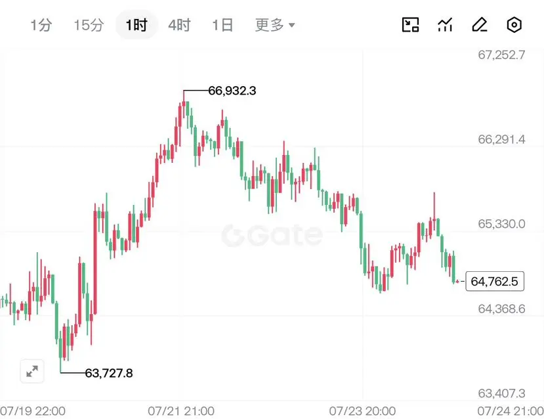
Task: Select the pencil drawing tool
Action: 480,25
